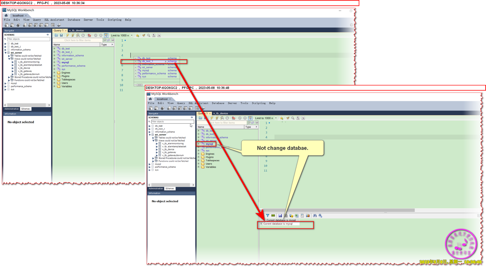Click the result cell 'Current database is mysql'
Image resolution: width=486 pixels, height=268 pixels.
tap(281, 224)
